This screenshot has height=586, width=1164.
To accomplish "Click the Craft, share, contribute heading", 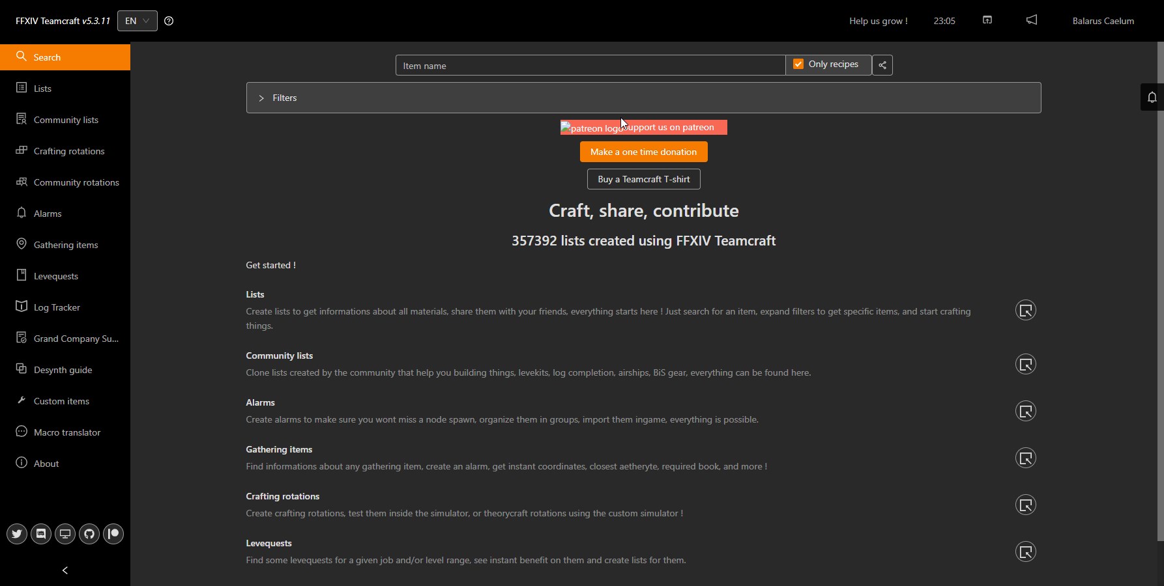I will pos(644,210).
